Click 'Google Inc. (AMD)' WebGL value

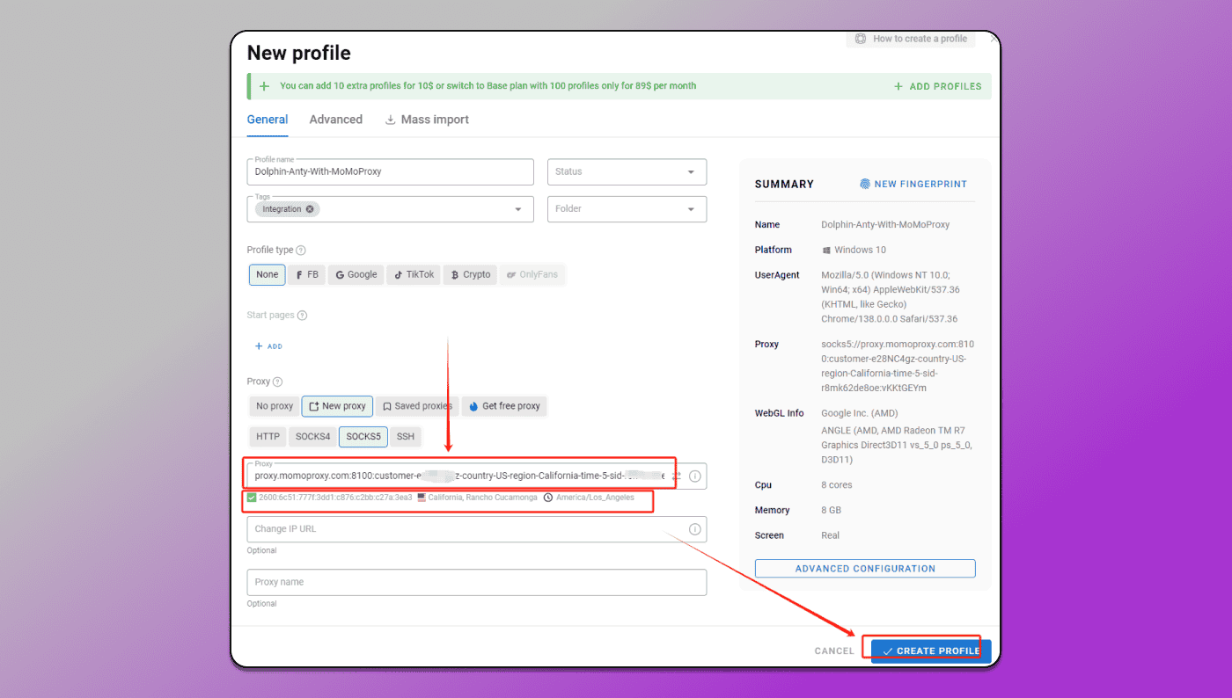point(860,413)
